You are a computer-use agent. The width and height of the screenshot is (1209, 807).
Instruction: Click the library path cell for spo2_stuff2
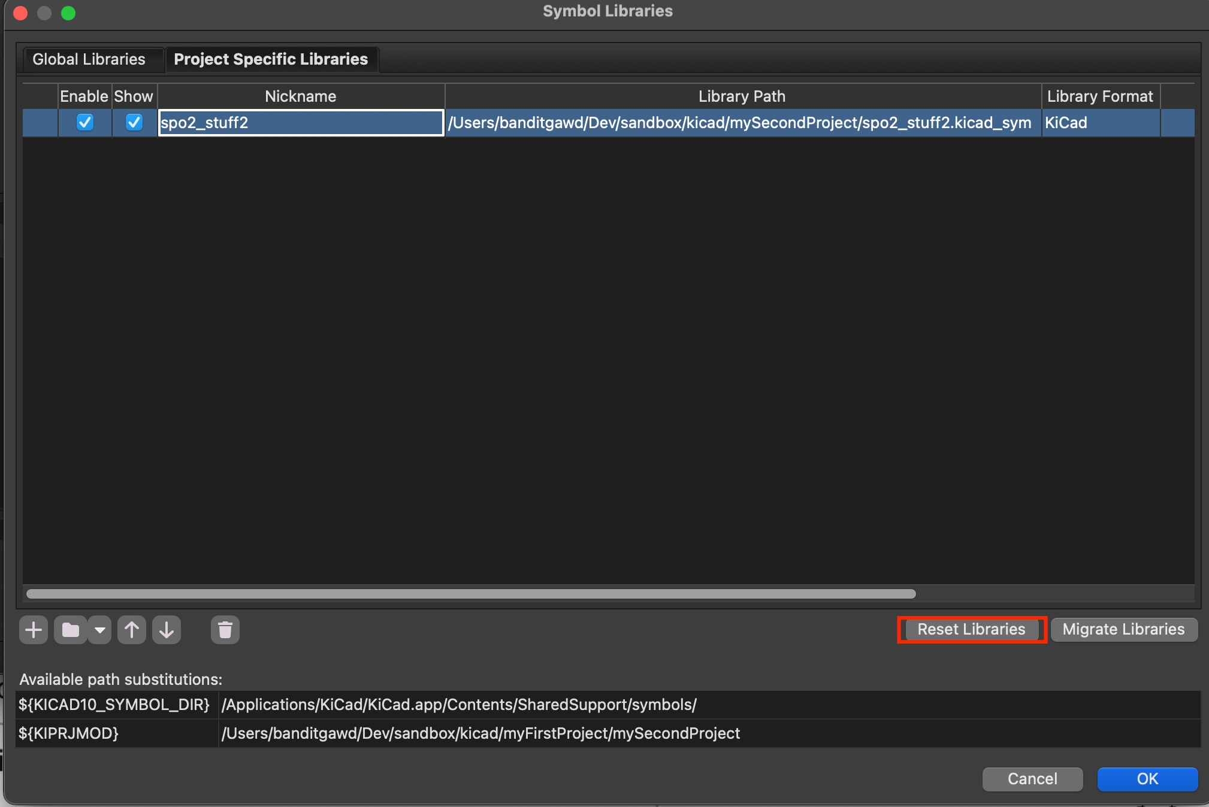(x=742, y=123)
